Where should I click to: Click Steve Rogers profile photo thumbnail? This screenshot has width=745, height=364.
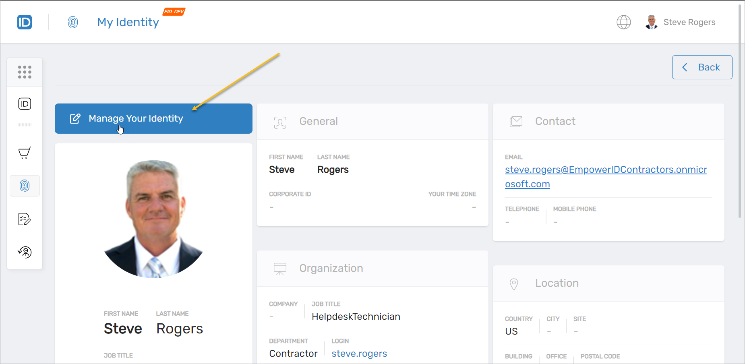coord(651,22)
